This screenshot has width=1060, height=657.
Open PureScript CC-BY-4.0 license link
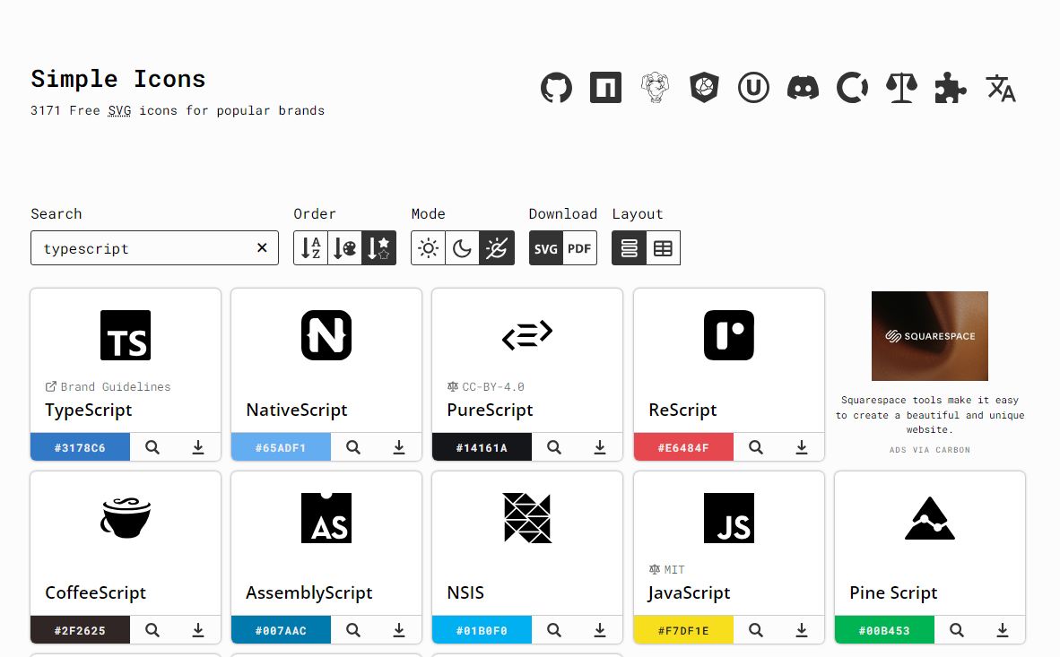point(485,386)
